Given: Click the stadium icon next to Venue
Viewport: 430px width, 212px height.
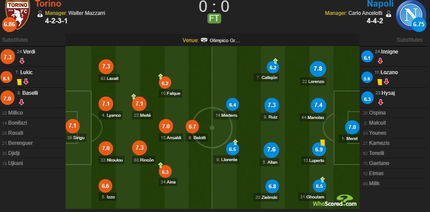Looking at the screenshot, I should (204, 40).
